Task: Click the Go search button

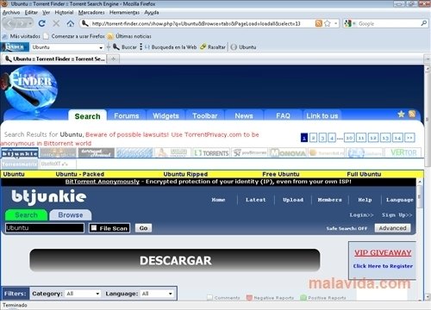Action: click(x=143, y=228)
